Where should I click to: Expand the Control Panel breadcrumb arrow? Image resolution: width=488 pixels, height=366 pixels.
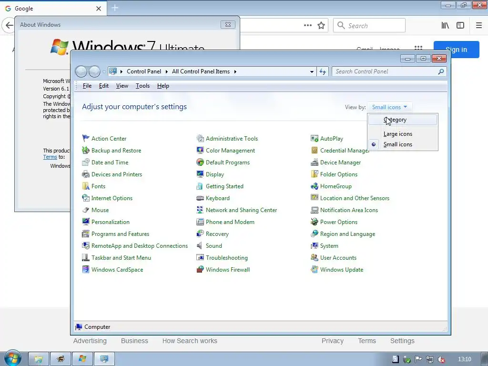166,71
